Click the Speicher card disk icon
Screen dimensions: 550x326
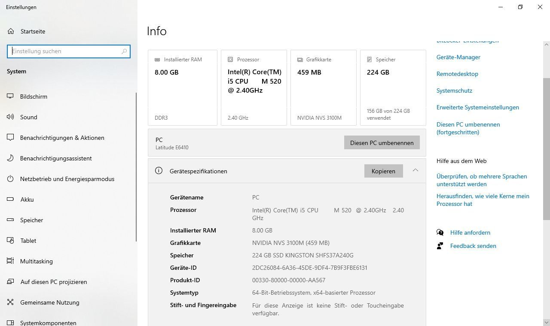click(370, 60)
